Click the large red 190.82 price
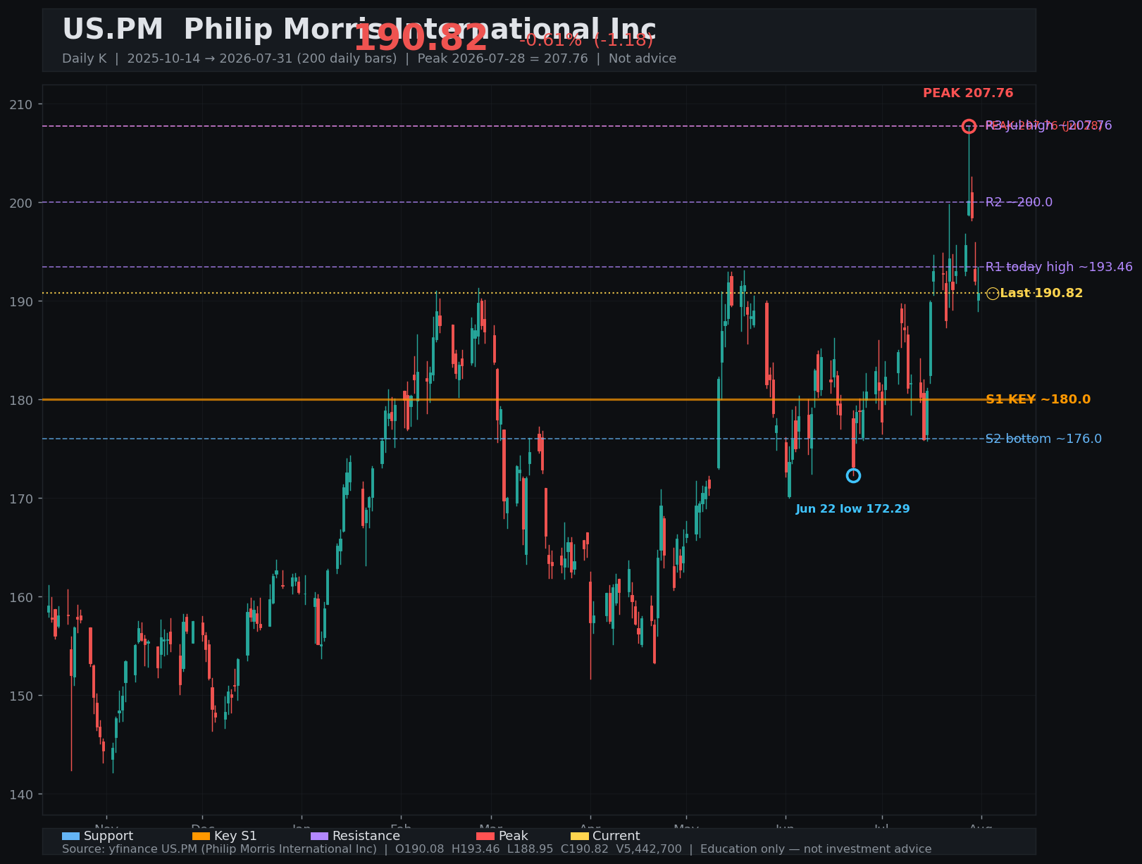 421,38
